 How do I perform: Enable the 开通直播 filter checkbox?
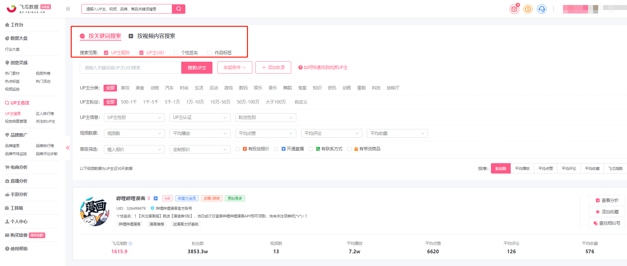coord(276,149)
